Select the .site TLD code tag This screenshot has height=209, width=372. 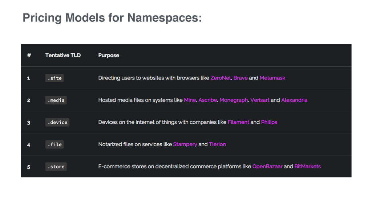[x=54, y=78]
